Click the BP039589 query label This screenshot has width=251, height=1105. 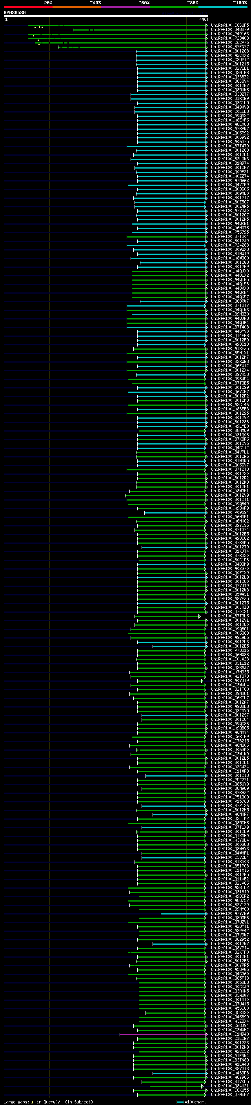coord(15,13)
